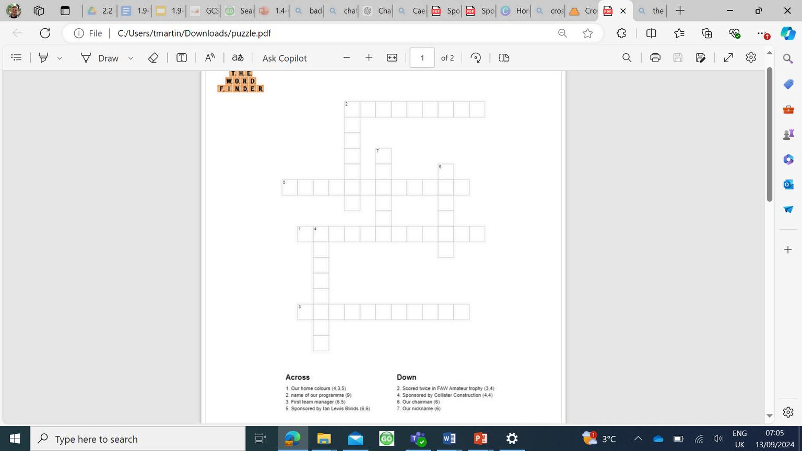Click Fit to width icon

coord(392,57)
